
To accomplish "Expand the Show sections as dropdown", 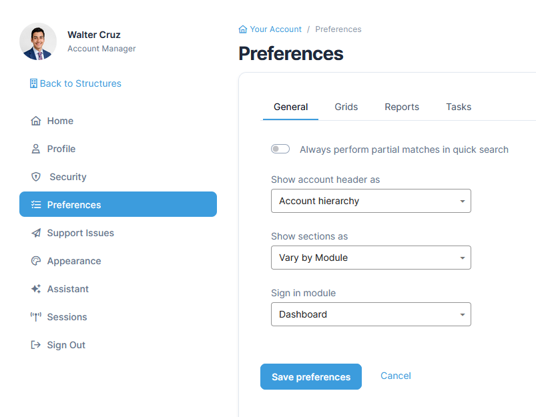I will 370,258.
